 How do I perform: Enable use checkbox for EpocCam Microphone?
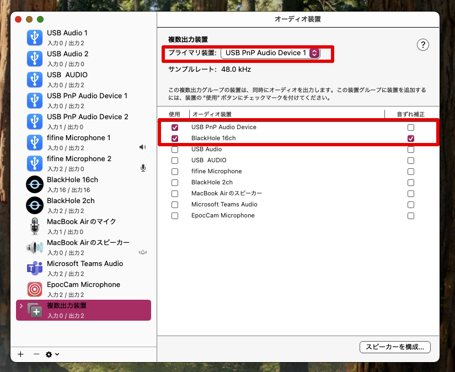coord(175,216)
